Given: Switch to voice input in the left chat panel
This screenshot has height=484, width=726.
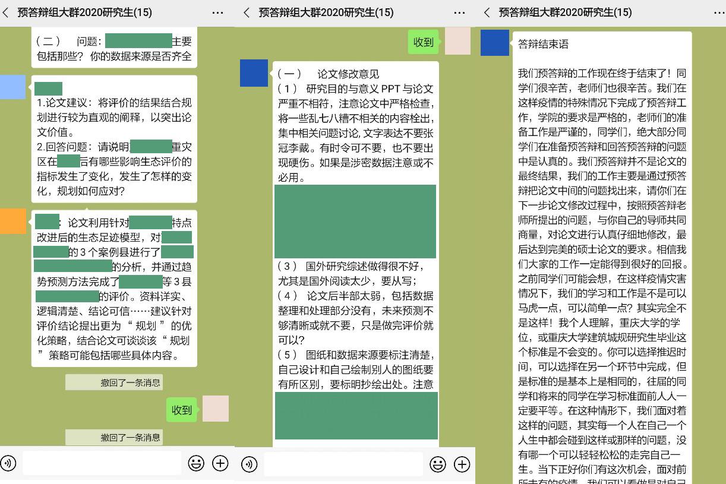Looking at the screenshot, I should pyautogui.click(x=8, y=463).
